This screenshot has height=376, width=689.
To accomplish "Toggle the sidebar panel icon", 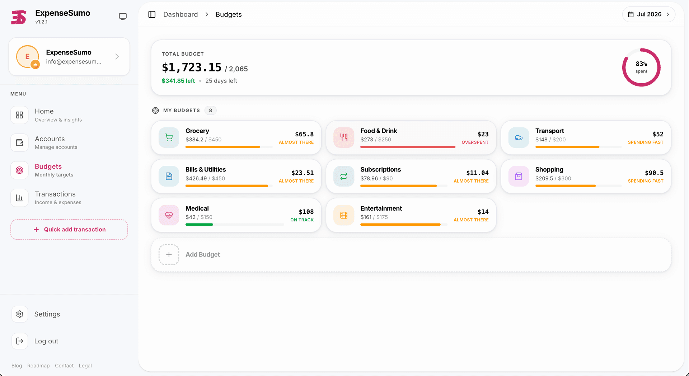I will pyautogui.click(x=152, y=14).
